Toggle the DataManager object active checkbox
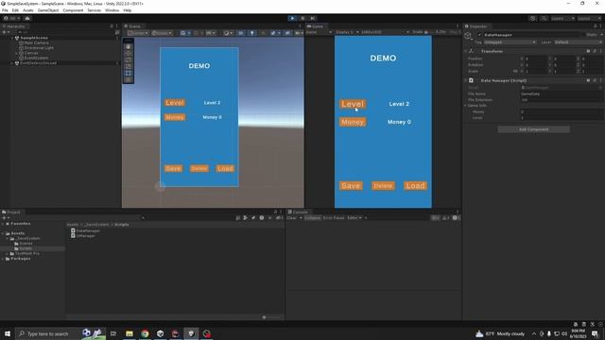 point(479,35)
